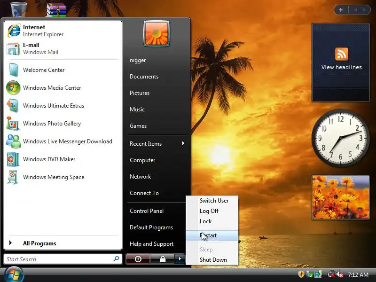Expand the All Programs list

coord(63,243)
